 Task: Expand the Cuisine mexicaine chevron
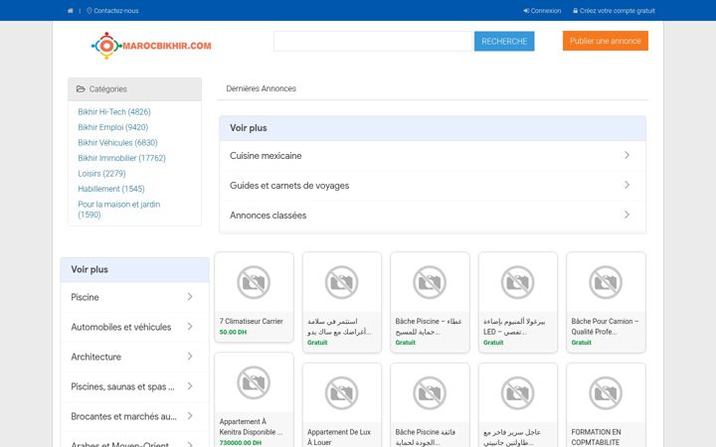pos(626,155)
